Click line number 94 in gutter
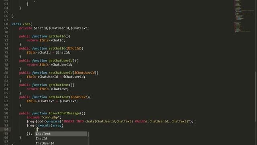Viewport: 257px width, 145px height. pos(6,129)
